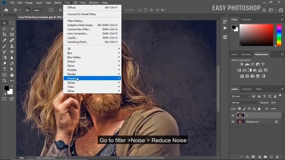Viewport: 285px width, 160px height.
Task: Select the Blur tool
Action: click(x=12, y=58)
